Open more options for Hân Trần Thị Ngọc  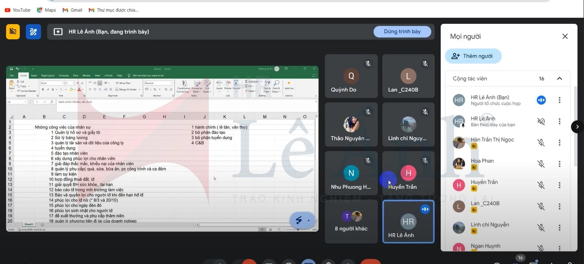point(559,142)
